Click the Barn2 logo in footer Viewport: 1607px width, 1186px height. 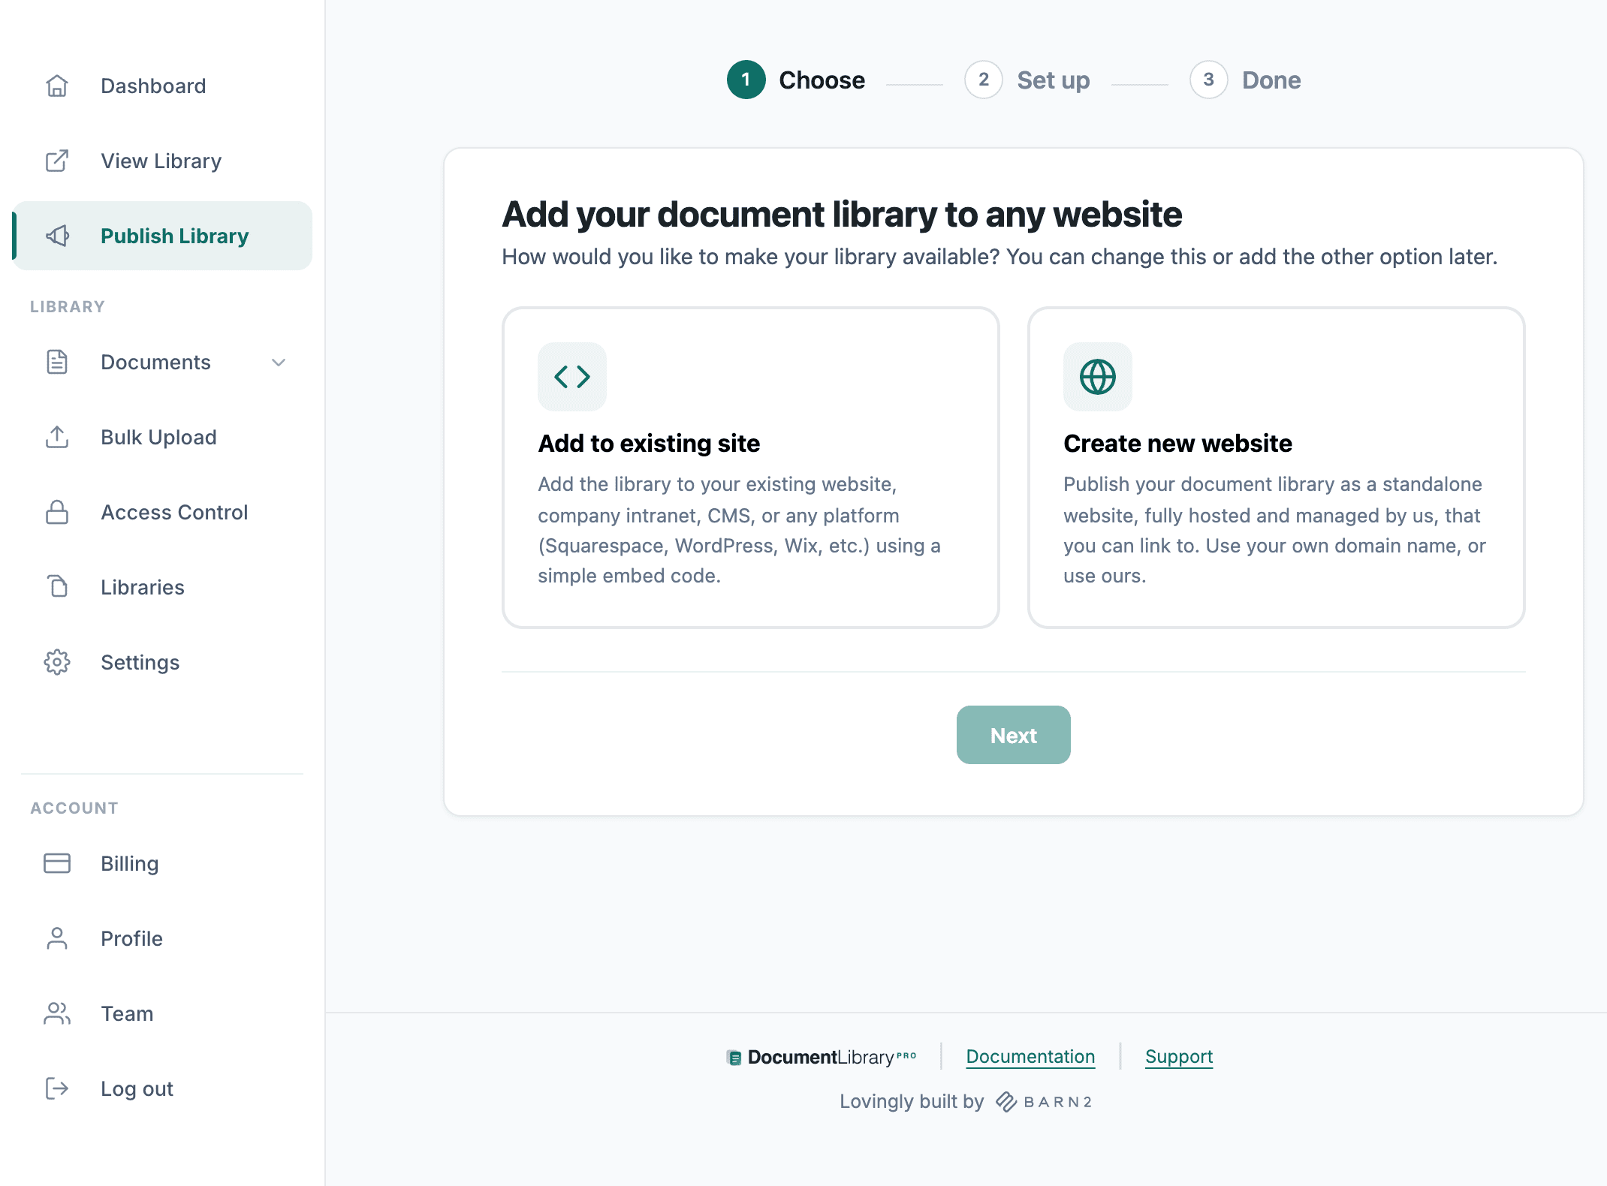click(x=1044, y=1102)
